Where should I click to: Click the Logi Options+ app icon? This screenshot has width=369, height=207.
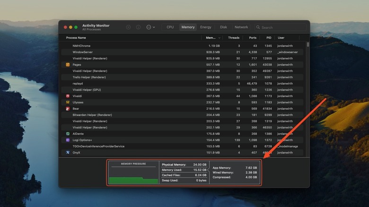[68, 140]
